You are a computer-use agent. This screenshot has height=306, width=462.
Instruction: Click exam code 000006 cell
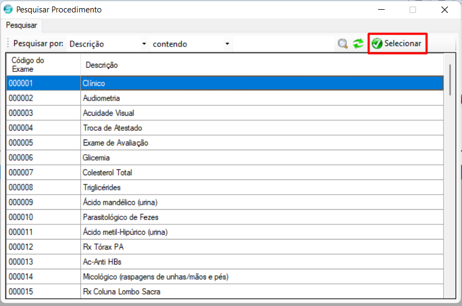[43, 157]
